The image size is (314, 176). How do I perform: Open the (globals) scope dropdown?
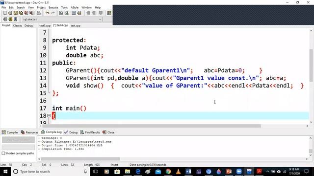(x=62, y=20)
